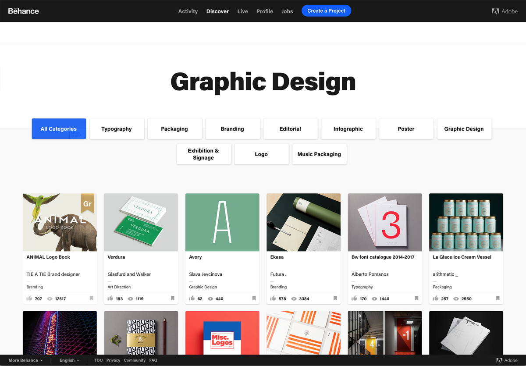Click the Glasfurd and Walker author link
Viewport: 526px width, 366px height.
[x=129, y=274]
